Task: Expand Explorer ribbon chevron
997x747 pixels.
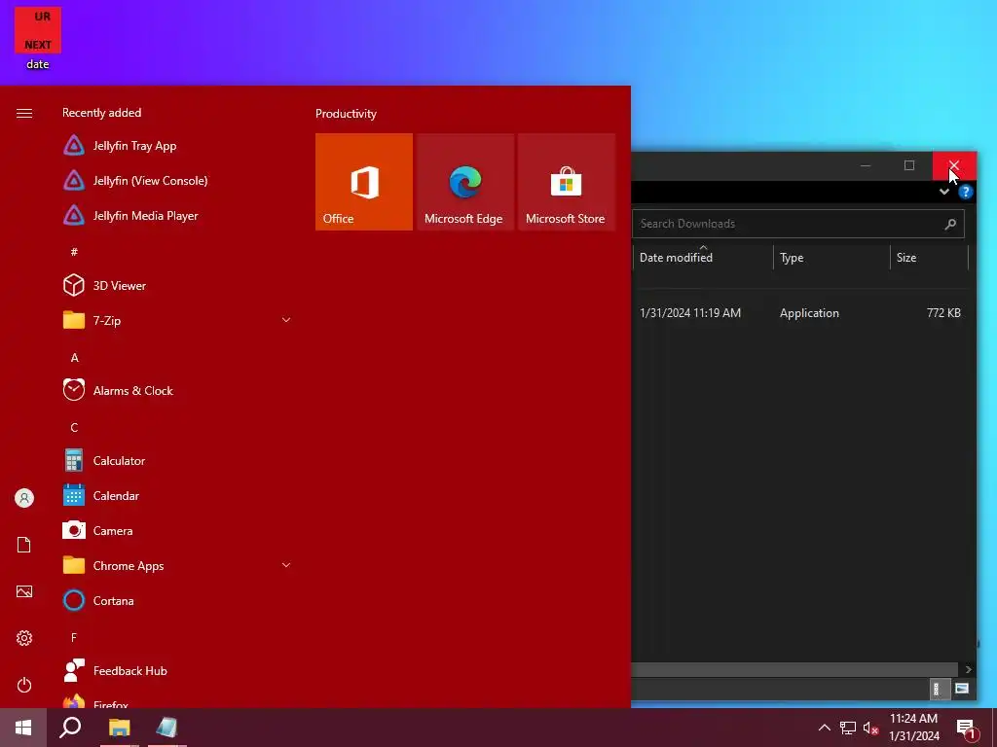Action: click(x=944, y=192)
